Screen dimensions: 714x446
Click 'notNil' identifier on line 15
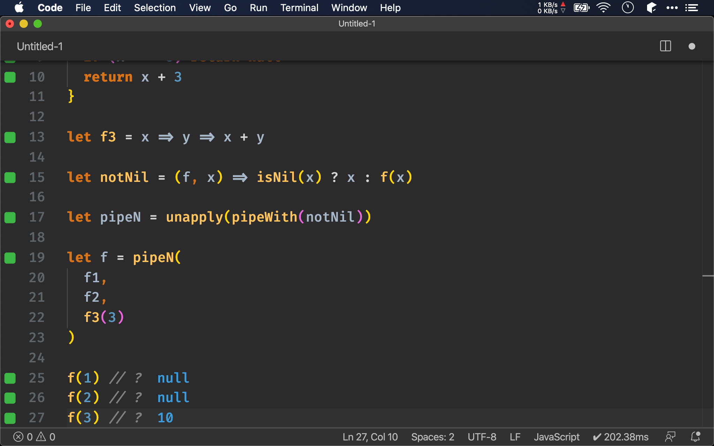coord(124,177)
